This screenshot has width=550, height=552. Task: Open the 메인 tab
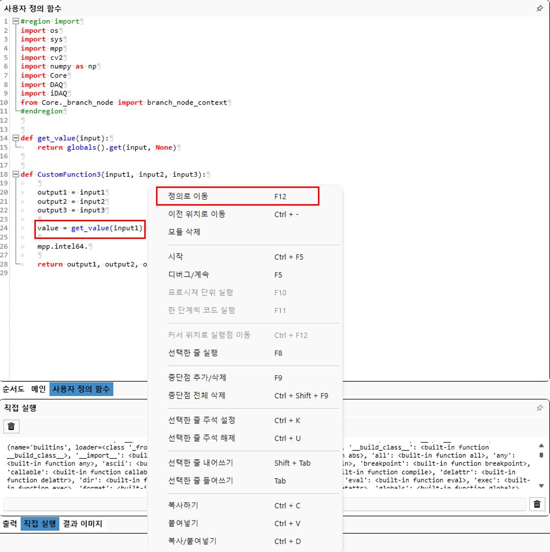[x=38, y=389]
